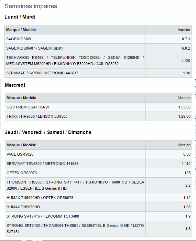
Task: Select the CGV PREMIOSAT HD-W row
Action: point(98,107)
